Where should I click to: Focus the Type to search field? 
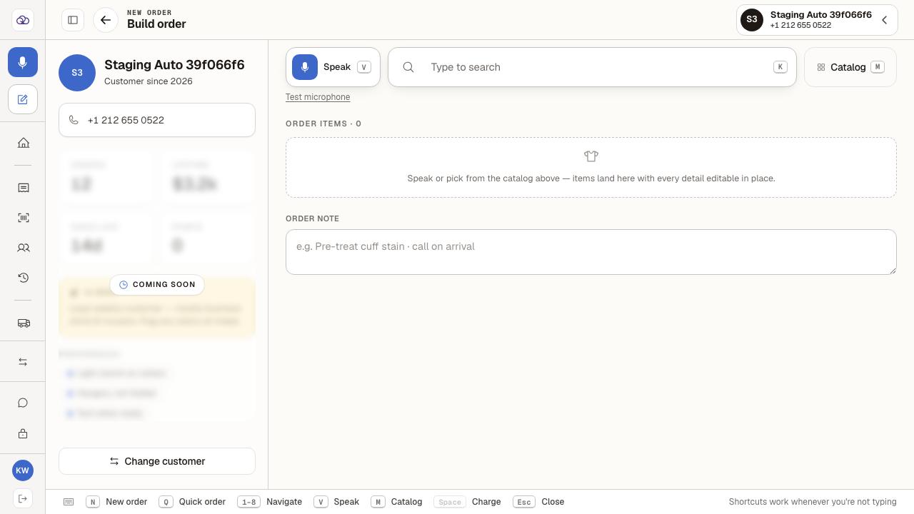coord(592,67)
